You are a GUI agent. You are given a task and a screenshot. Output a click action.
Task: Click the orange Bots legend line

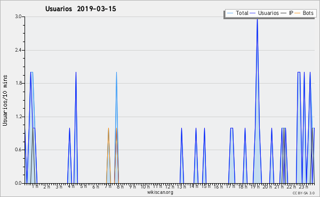point(298,13)
